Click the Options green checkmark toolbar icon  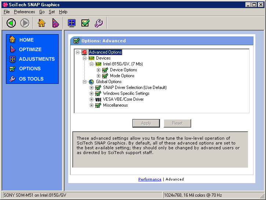click(85, 23)
